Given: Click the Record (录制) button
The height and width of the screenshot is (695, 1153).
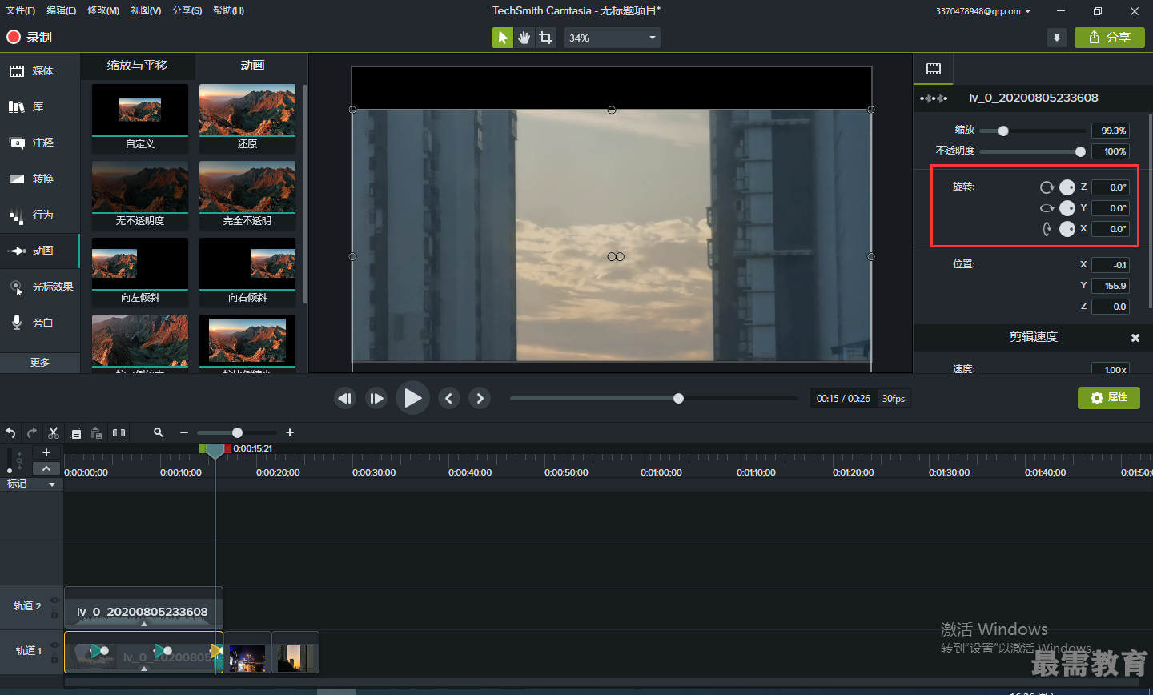Looking at the screenshot, I should point(30,38).
